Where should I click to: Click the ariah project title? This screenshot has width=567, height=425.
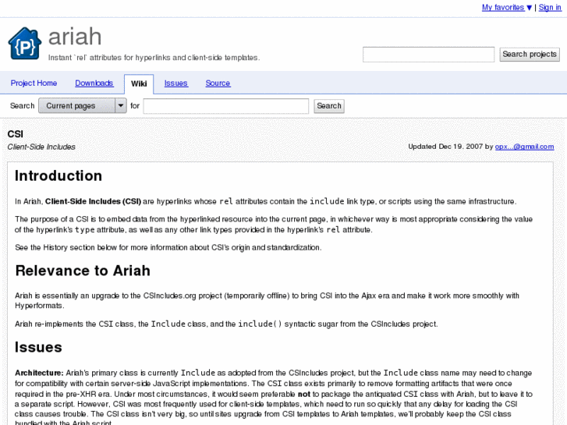click(75, 37)
